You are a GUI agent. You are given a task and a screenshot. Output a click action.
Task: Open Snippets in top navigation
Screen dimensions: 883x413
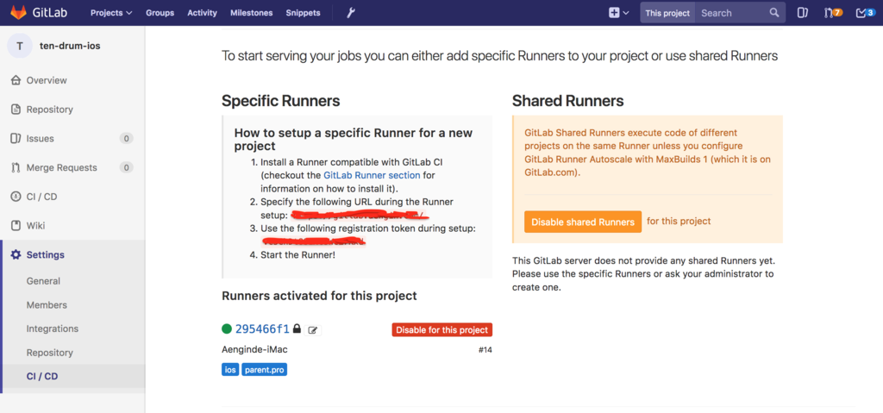303,12
